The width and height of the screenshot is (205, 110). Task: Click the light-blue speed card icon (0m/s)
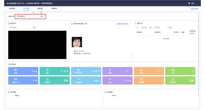click(x=79, y=79)
